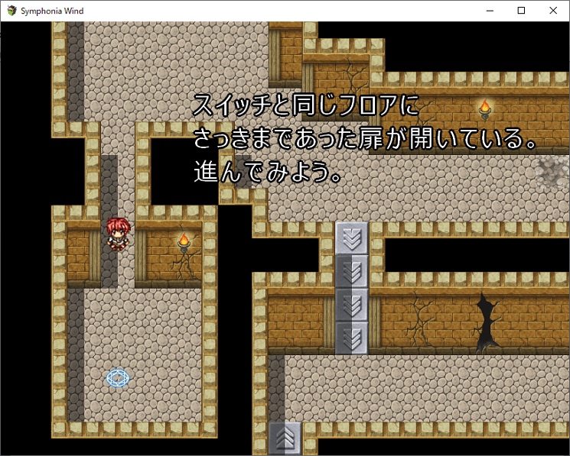Click the third silver down-arrow conveyor tile
Viewport: 570px width, 456px height.
(352, 305)
